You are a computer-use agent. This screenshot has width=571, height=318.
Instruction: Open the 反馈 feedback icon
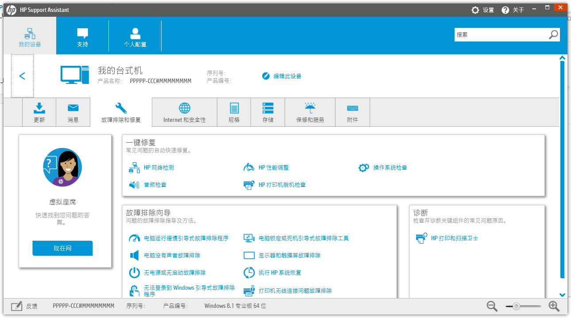click(x=17, y=305)
